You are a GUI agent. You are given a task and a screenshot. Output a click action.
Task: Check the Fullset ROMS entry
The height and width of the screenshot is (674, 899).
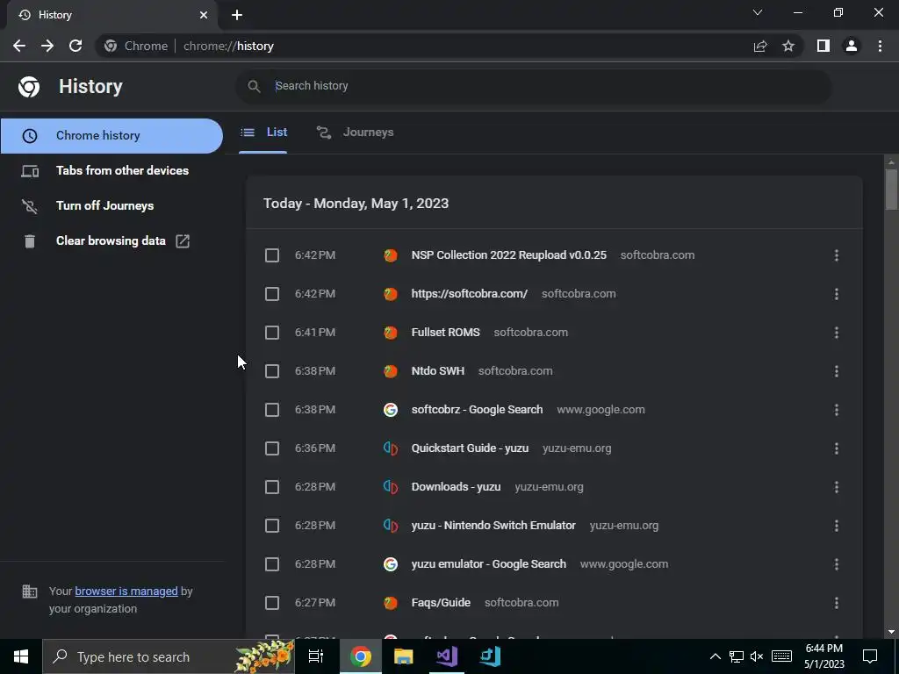(272, 333)
